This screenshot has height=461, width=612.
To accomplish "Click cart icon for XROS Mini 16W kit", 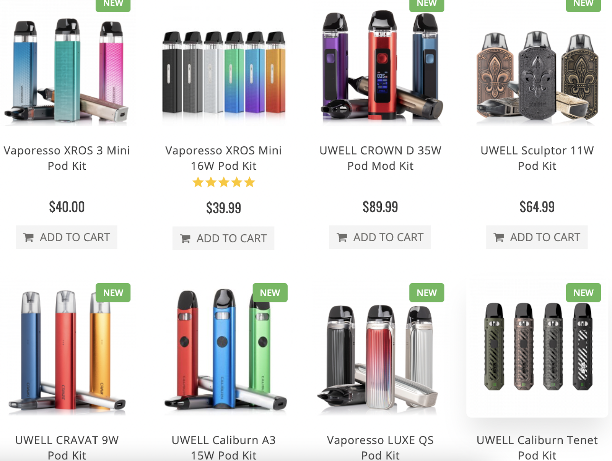I will [186, 239].
